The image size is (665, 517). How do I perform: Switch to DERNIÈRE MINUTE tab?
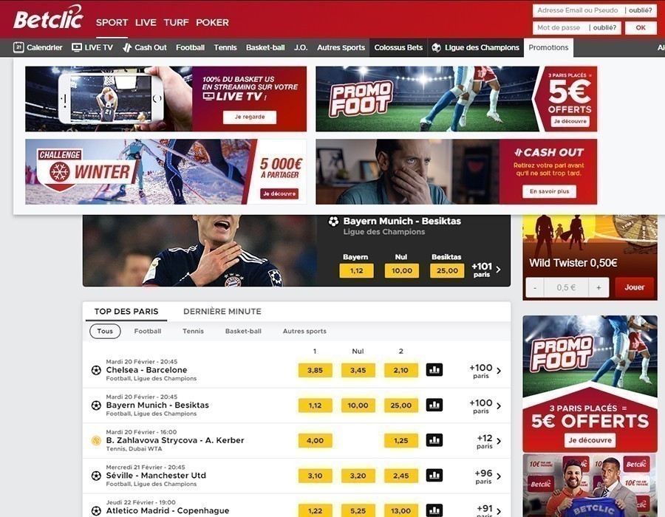pyautogui.click(x=222, y=312)
